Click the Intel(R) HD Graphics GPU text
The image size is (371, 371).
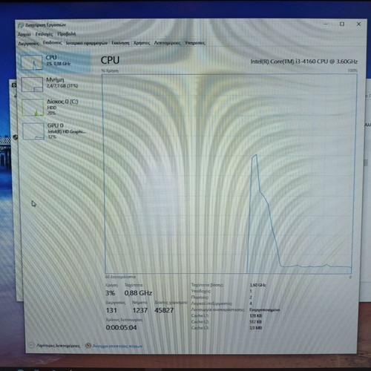(x=67, y=131)
